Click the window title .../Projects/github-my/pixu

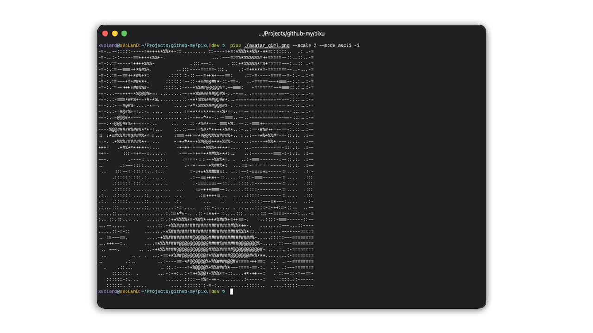(291, 34)
